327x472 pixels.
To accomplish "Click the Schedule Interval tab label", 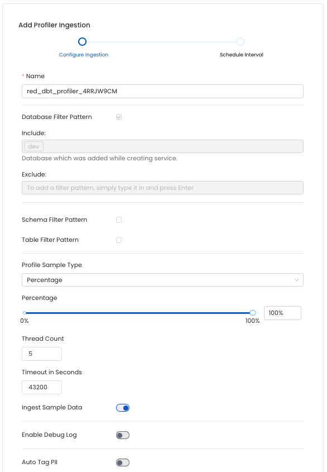I will 241,55.
